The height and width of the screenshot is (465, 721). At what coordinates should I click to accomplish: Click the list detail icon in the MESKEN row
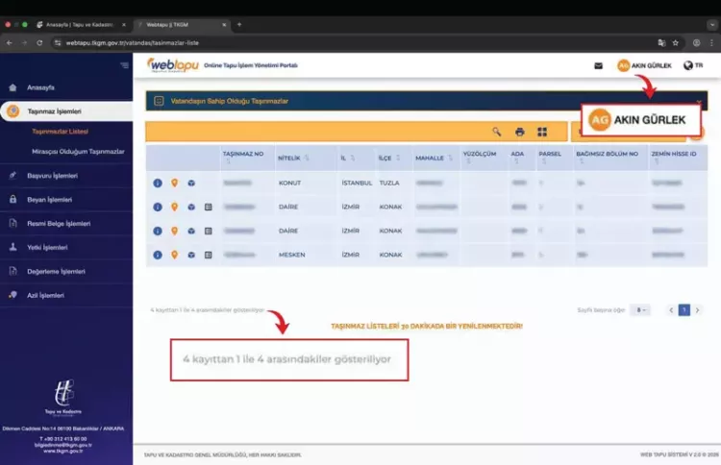(208, 255)
